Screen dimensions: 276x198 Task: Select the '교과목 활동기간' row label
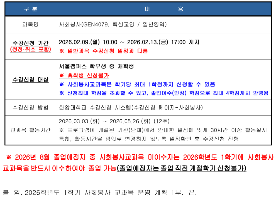tap(30, 130)
